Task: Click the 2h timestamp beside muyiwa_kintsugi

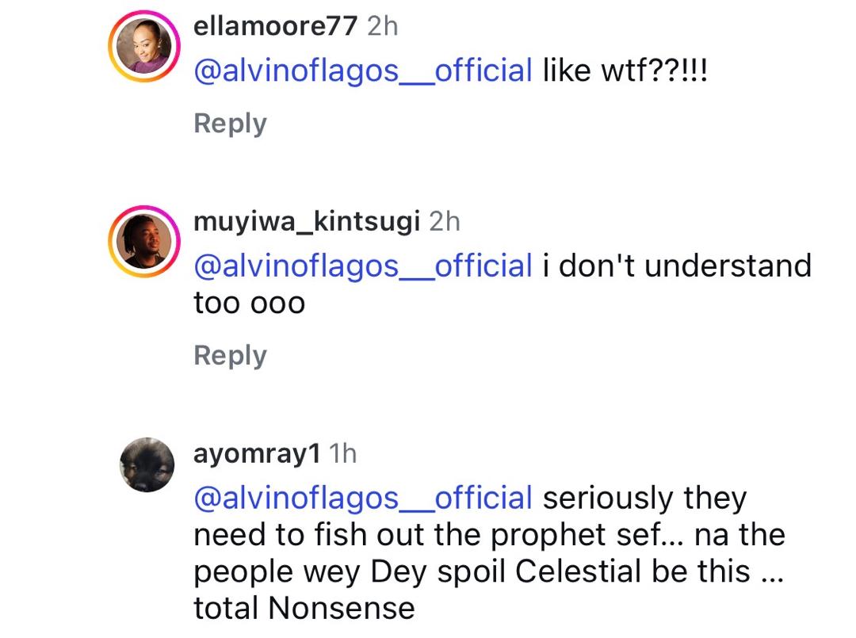Action: pos(445,222)
